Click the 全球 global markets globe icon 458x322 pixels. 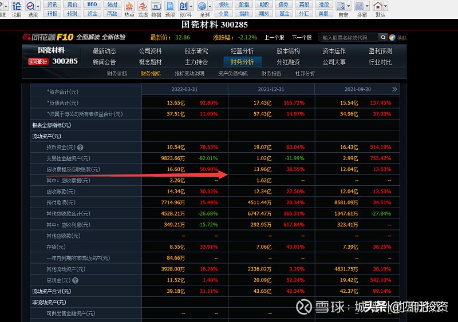pos(202,6)
